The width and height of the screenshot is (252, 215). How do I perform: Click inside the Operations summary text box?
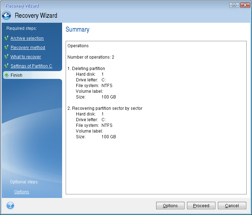[156, 163]
